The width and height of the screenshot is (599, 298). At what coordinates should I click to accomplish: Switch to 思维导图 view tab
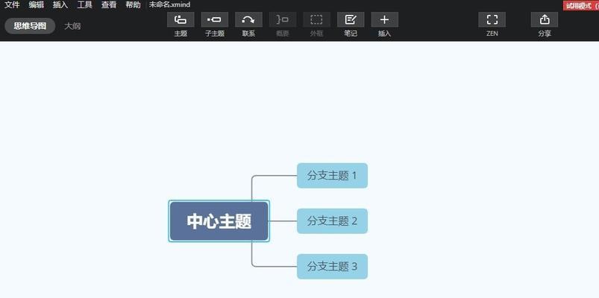pyautogui.click(x=30, y=26)
